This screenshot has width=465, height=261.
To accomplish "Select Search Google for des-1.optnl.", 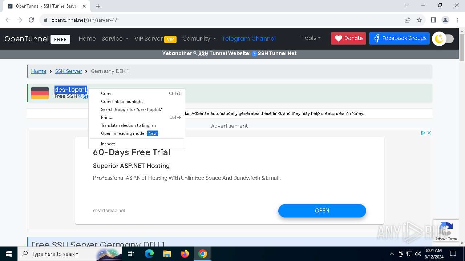I will 137,109.
